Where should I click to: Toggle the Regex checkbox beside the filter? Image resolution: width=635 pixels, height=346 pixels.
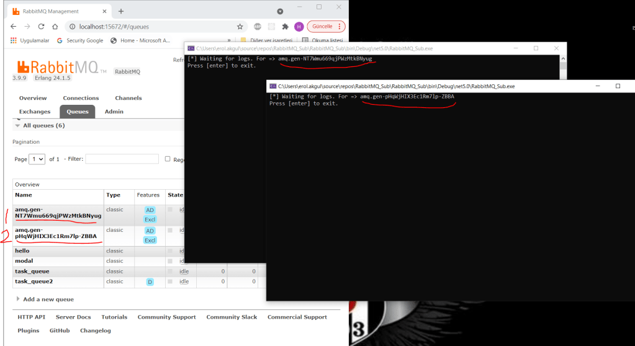tap(168, 159)
